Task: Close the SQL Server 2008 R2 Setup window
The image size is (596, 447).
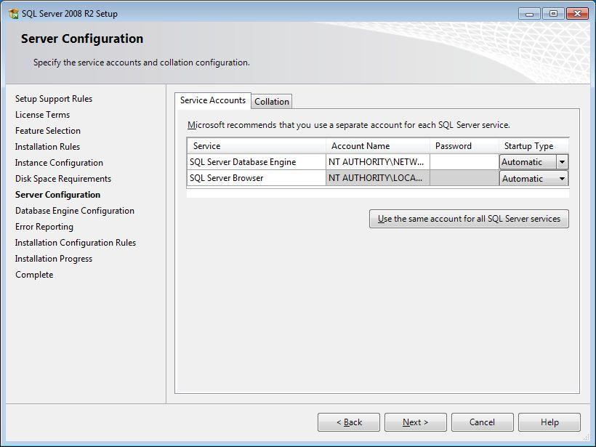Action: tap(577, 14)
